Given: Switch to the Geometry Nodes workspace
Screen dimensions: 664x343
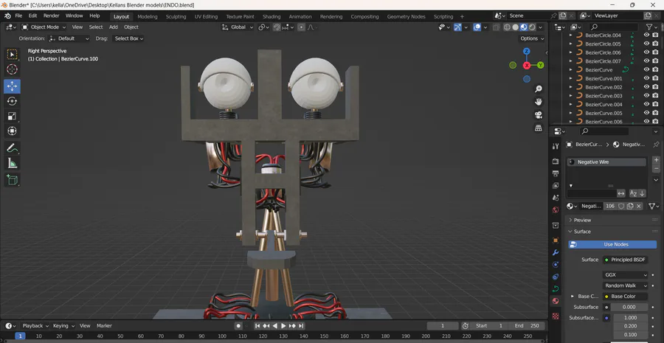Looking at the screenshot, I should (x=406, y=16).
